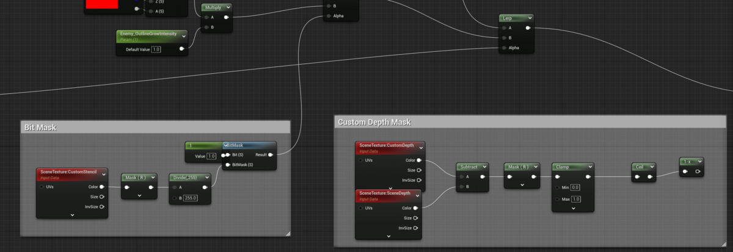Expand the Clamp node's bottom arrow

573,208
